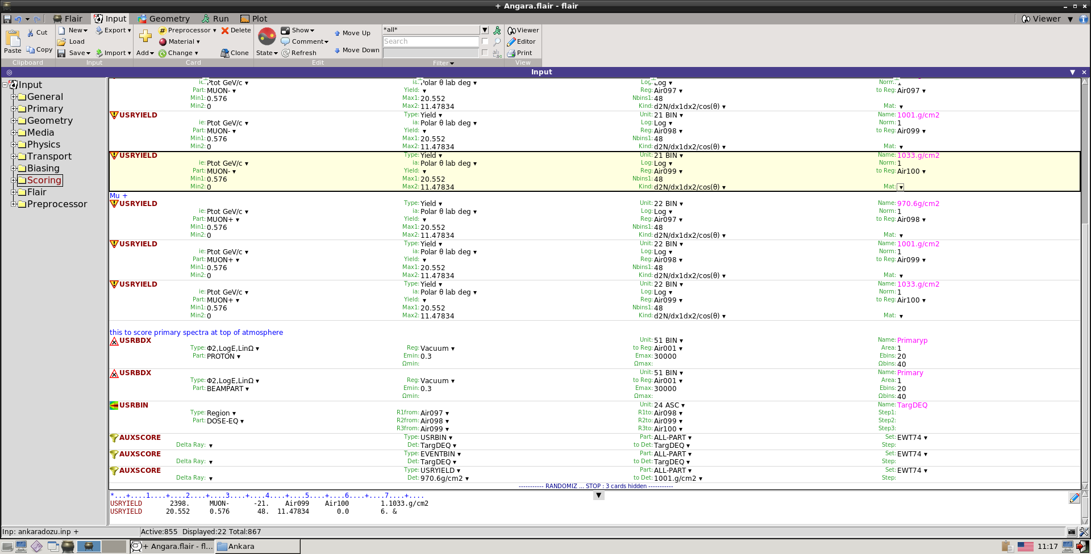This screenshot has width=1091, height=554.
Task: Open the *all* filter dropdown arrow
Action: click(x=485, y=30)
